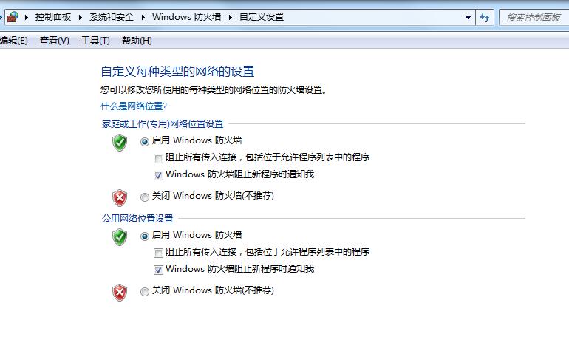The width and height of the screenshot is (569, 337).
Task: Click the green shield icon under 公用网络位置设置
Action: (x=120, y=237)
